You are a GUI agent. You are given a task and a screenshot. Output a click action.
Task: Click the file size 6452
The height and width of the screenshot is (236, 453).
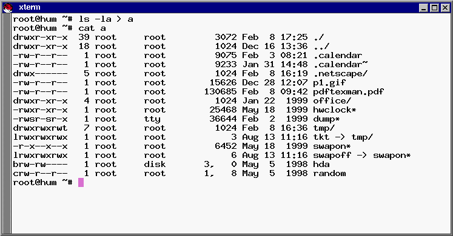[226, 146]
